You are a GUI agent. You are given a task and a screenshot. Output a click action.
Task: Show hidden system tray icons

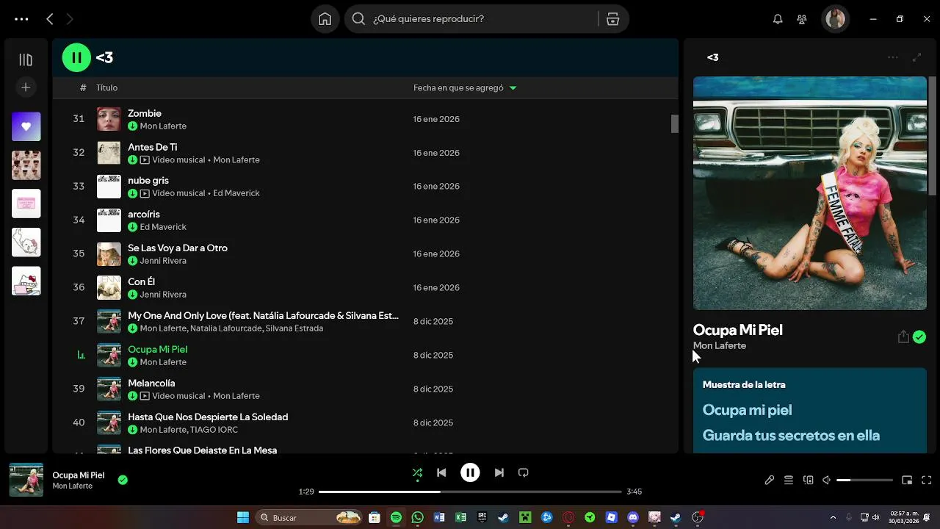click(x=833, y=517)
